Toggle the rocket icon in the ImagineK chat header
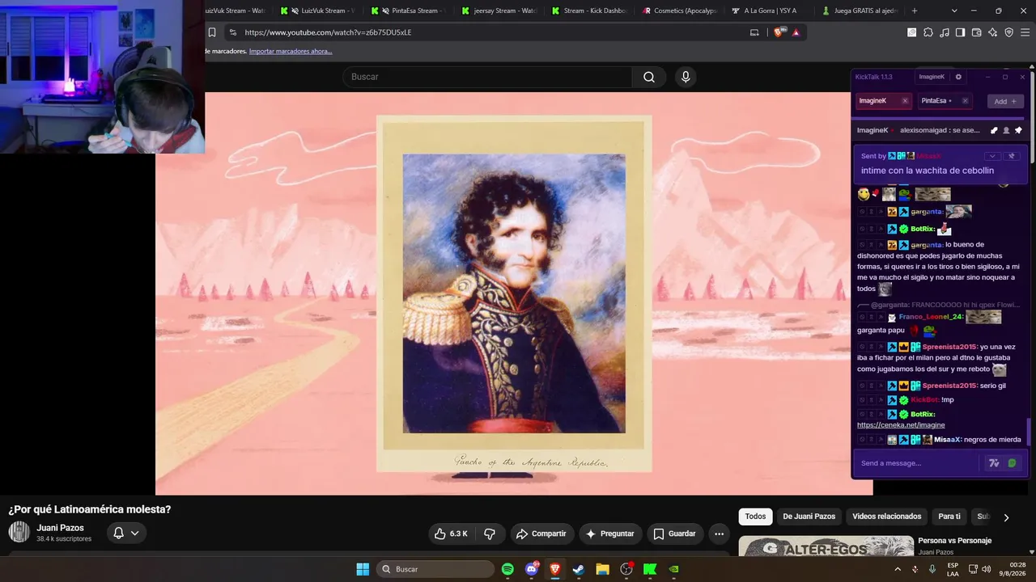Image resolution: width=1036 pixels, height=582 pixels. coord(994,130)
